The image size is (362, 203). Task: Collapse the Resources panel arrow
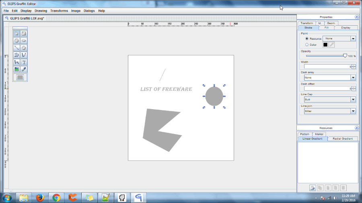(x=357, y=128)
